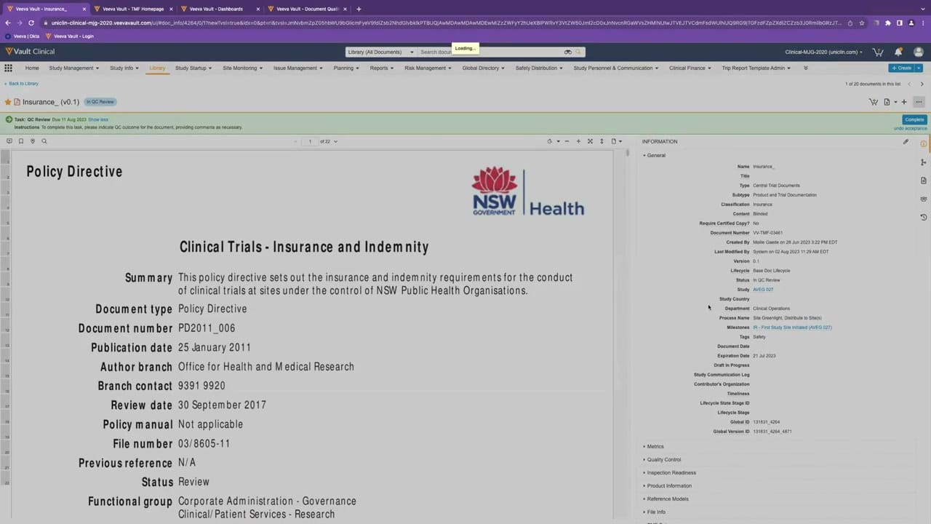The height and width of the screenshot is (524, 931).
Task: Expand the Product Information section
Action: pyautogui.click(x=667, y=485)
